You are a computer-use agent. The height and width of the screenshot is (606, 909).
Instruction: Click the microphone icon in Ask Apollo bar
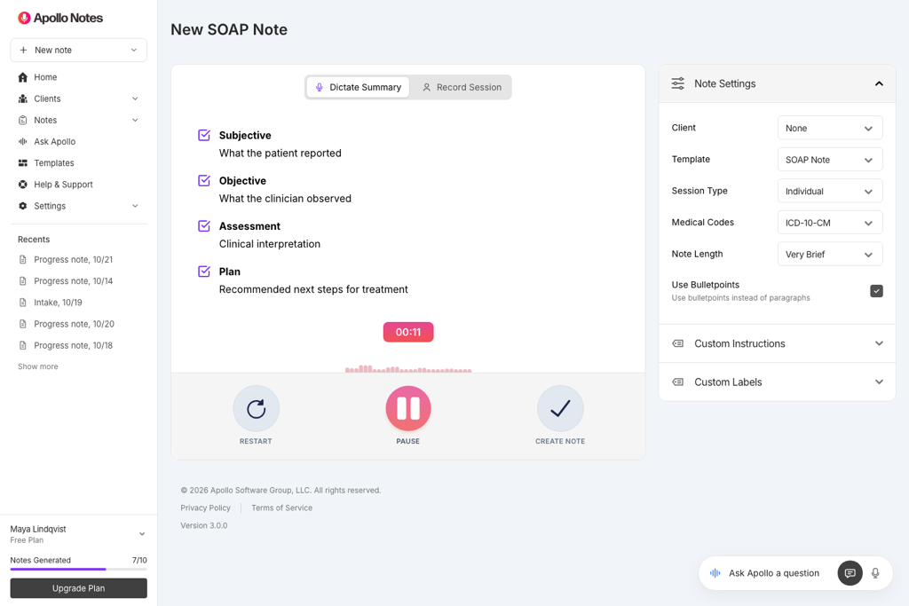[875, 573]
